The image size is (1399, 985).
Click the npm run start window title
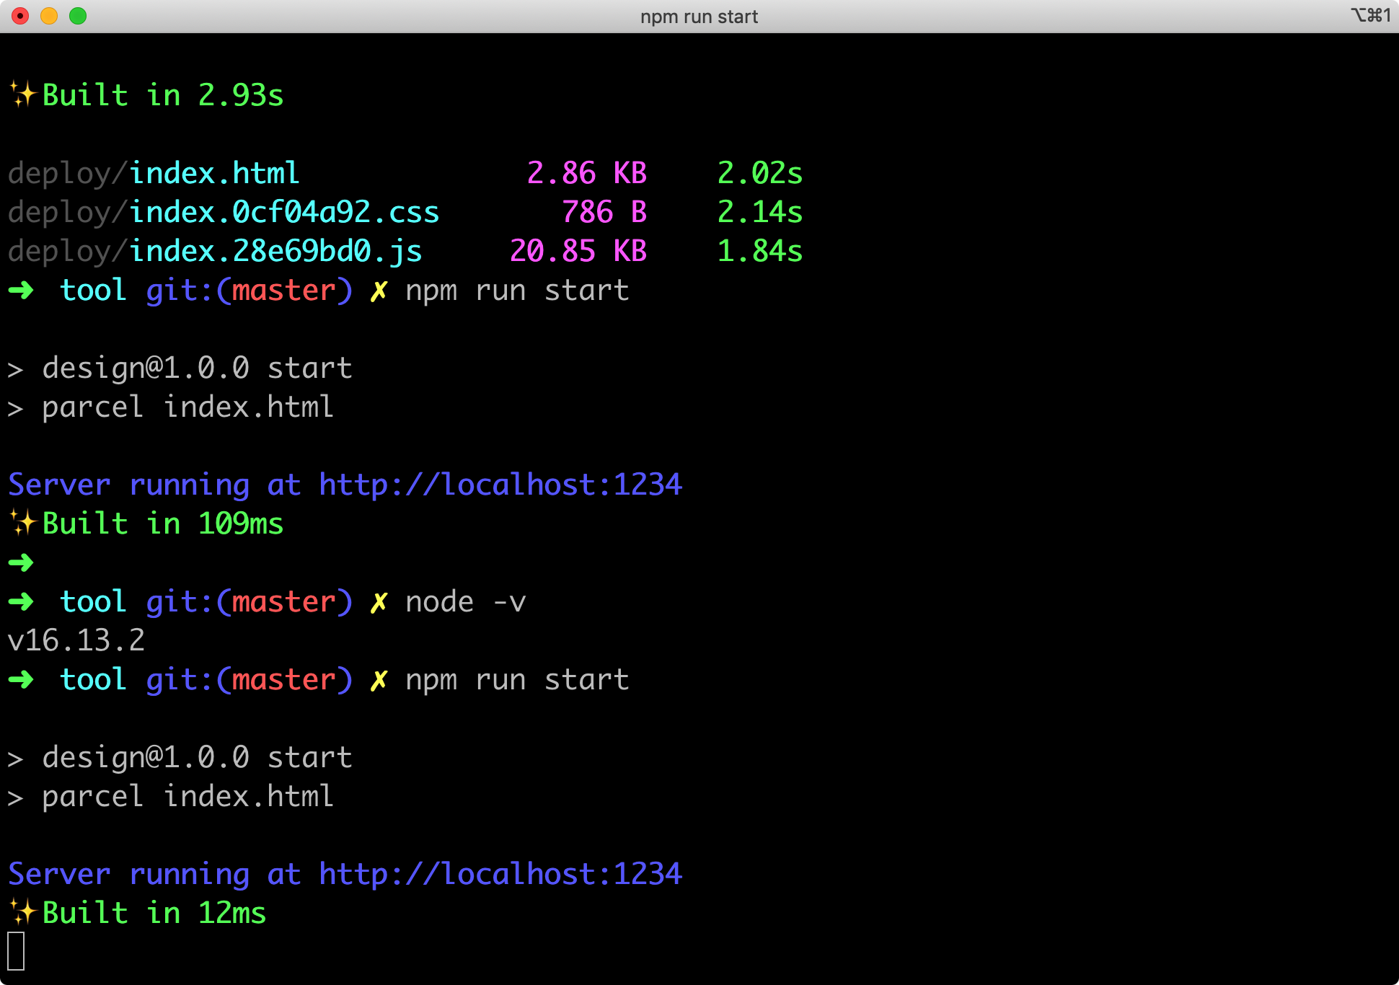[699, 17]
